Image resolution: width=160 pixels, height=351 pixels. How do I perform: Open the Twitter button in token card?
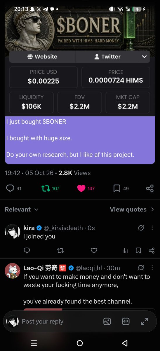[x=107, y=57]
